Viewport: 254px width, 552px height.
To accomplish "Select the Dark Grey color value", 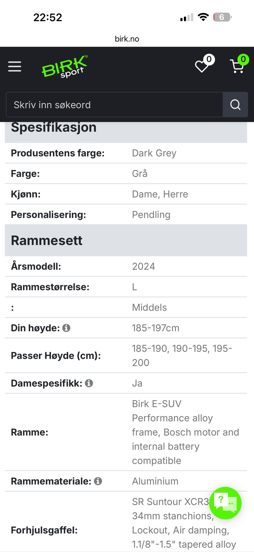I will (154, 153).
